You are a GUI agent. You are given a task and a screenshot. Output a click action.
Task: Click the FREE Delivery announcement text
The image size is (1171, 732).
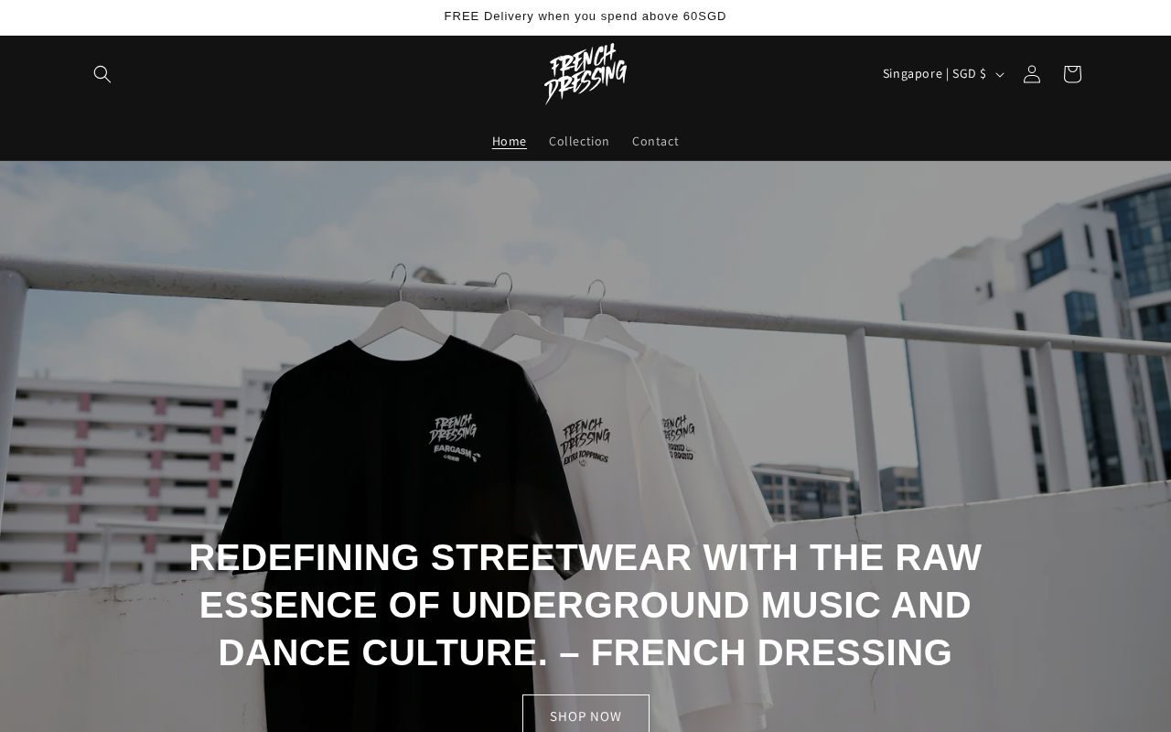pos(585,16)
